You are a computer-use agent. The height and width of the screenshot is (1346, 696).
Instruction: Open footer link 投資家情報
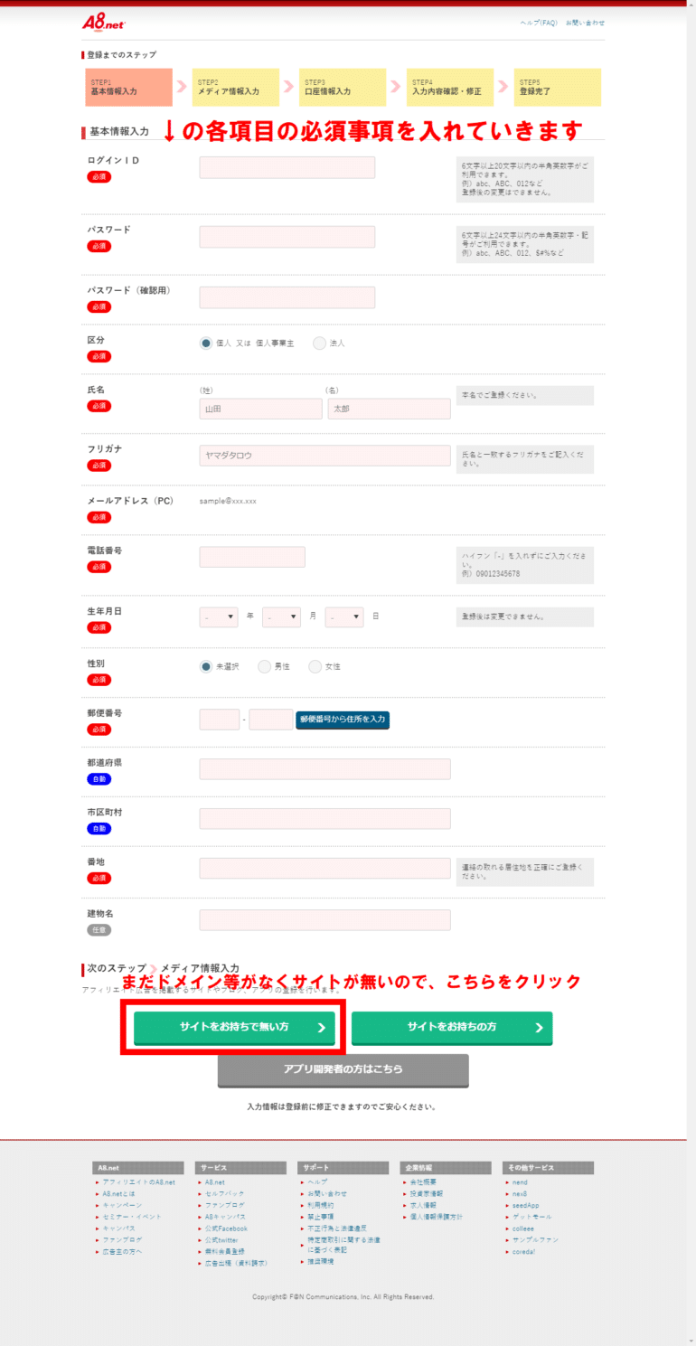426,1194
